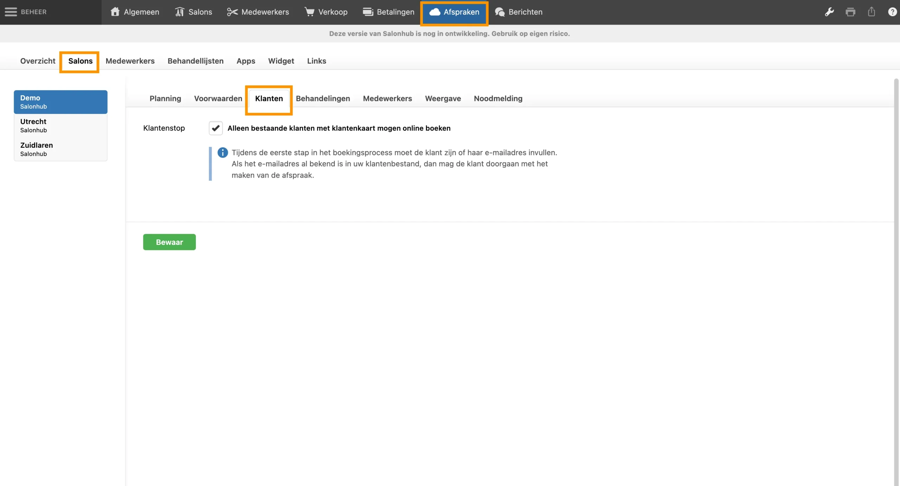Open the Behandellijsten sub-menu tab
Screen dimensions: 900x486
[195, 61]
